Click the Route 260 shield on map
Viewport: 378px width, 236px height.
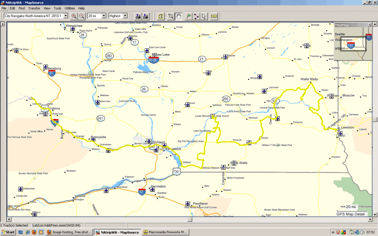click(x=226, y=99)
